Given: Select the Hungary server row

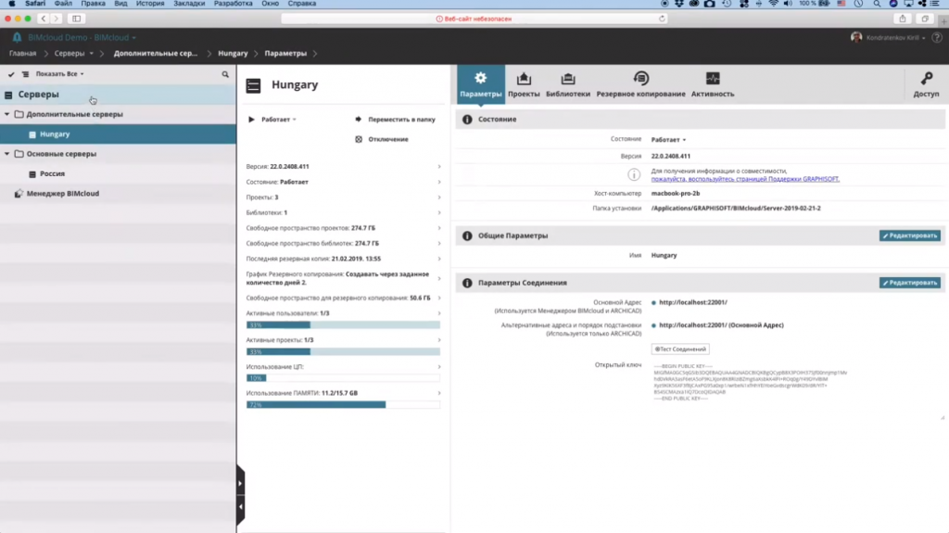Looking at the screenshot, I should pyautogui.click(x=118, y=133).
